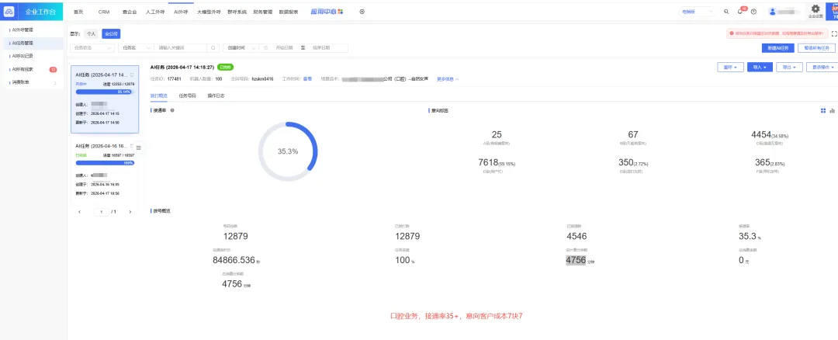Expand the 更多操作 dropdown button
This screenshot has height=340, width=838.
823,68
